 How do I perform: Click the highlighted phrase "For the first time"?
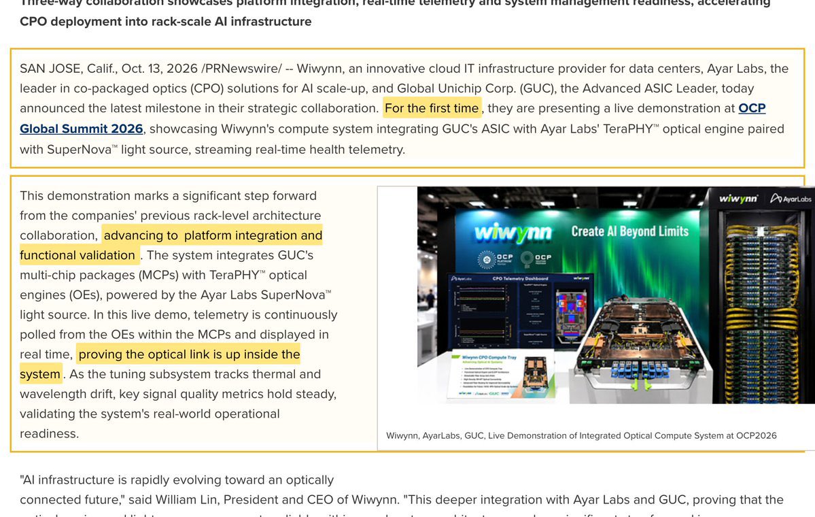point(432,108)
